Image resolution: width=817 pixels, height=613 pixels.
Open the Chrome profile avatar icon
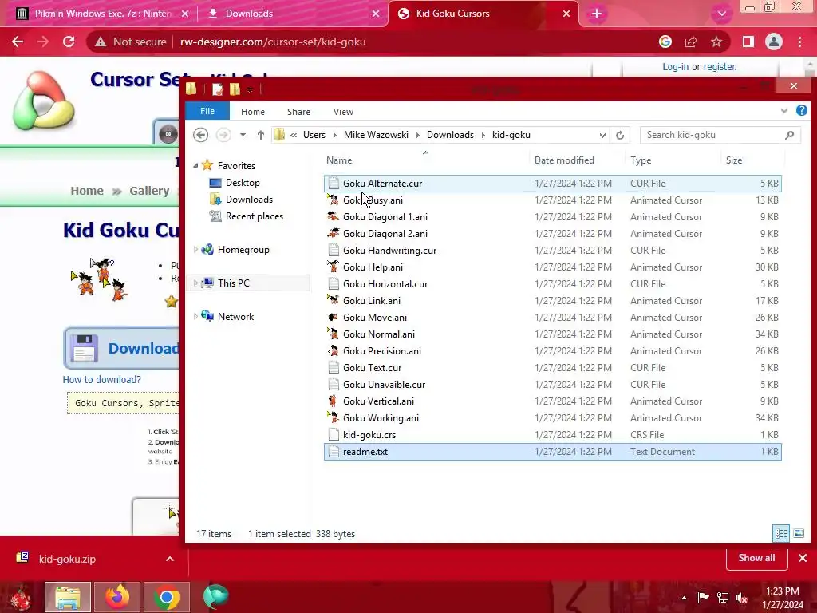click(x=774, y=42)
